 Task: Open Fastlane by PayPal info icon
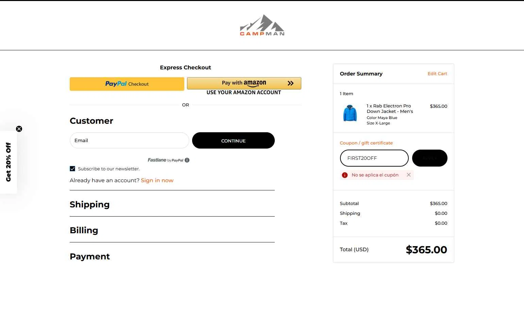click(x=187, y=160)
